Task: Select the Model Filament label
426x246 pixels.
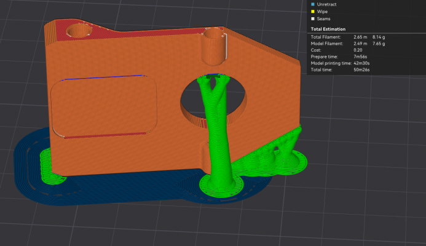Action: (327, 44)
